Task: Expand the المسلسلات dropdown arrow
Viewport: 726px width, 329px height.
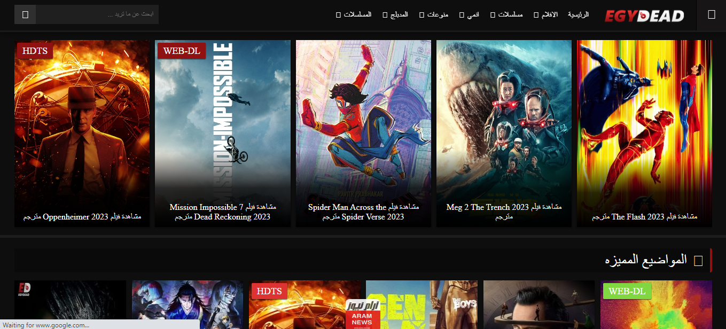Action: (x=338, y=15)
